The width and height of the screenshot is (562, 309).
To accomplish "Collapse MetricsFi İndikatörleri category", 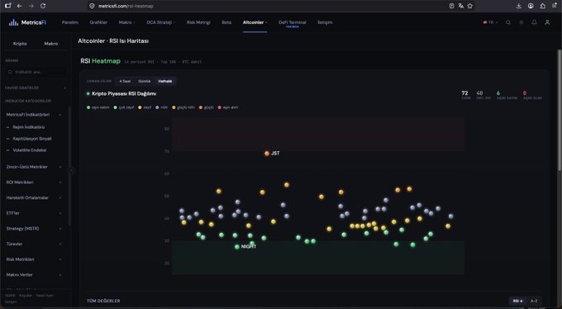I will click(33, 115).
